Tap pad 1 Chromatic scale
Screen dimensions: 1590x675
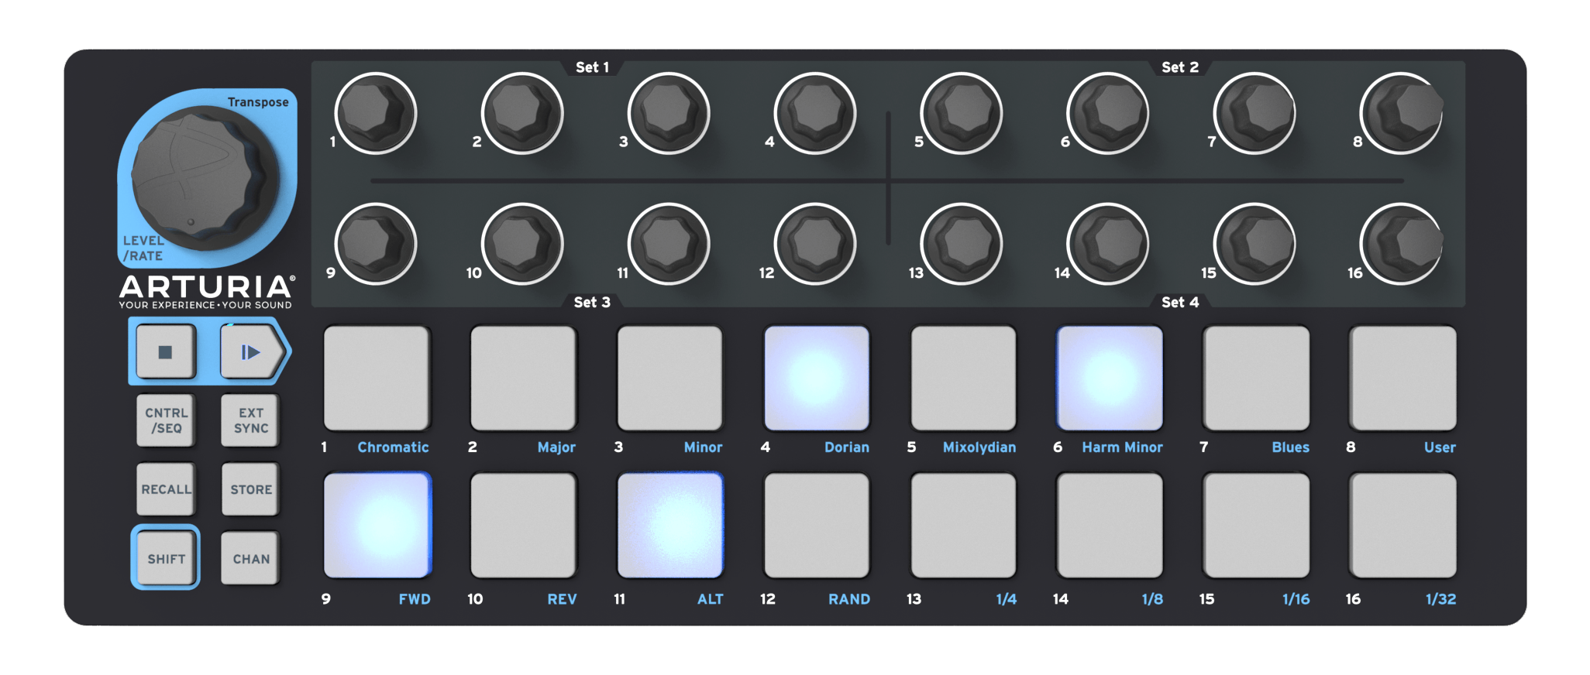(x=377, y=378)
